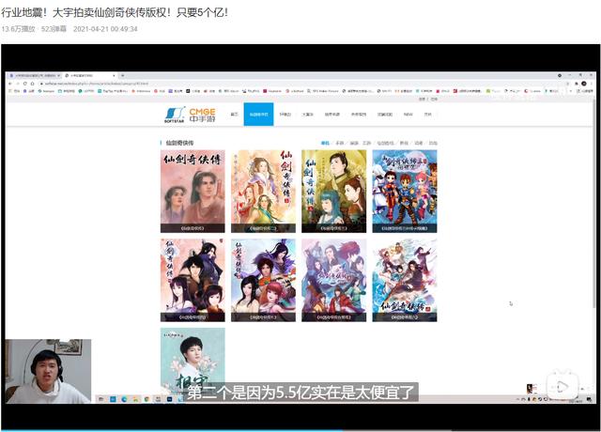Click the Softstar CMGE 中手游 logo
Image resolution: width=601 pixels, height=432 pixels.
click(190, 115)
